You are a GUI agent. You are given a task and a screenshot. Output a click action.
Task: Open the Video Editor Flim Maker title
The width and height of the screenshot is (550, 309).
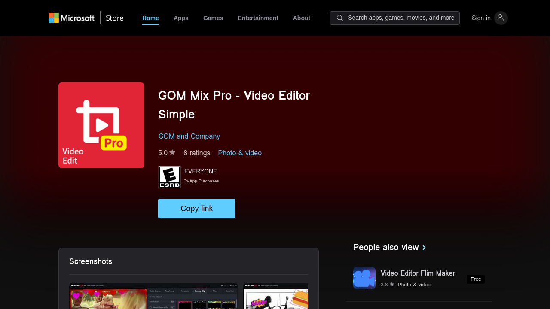click(x=418, y=273)
